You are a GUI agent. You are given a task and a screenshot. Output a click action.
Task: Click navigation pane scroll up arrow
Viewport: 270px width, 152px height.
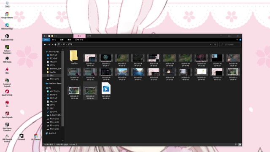coord(63,49)
